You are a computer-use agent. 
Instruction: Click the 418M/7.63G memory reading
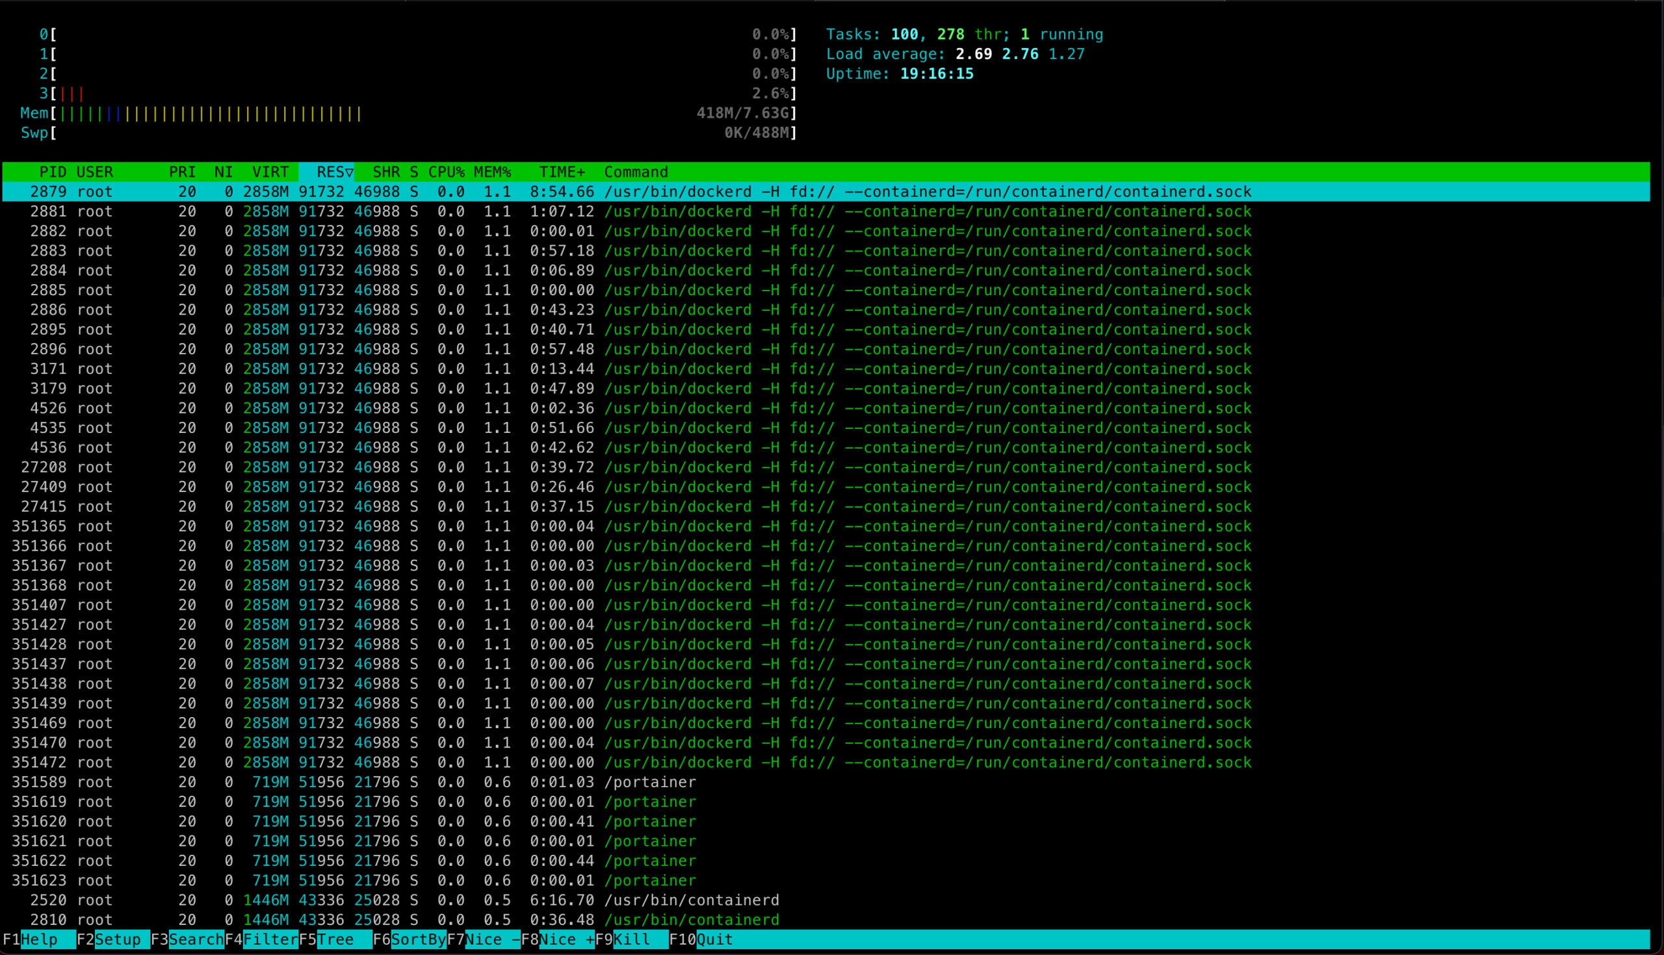point(742,113)
